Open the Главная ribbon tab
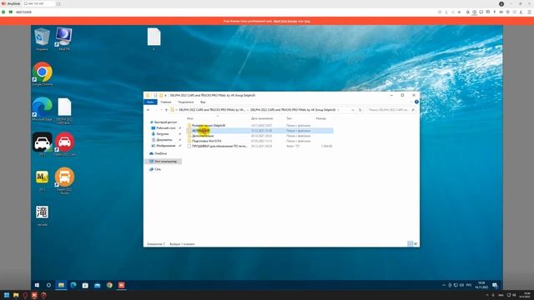The image size is (534, 300). (166, 102)
